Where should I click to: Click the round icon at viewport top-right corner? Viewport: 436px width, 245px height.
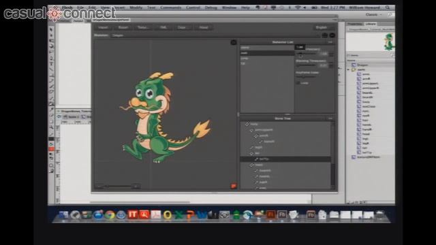[233, 42]
